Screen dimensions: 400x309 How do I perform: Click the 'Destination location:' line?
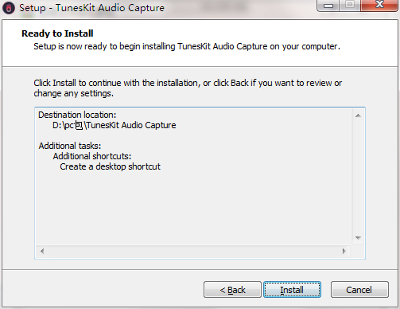[x=77, y=115]
